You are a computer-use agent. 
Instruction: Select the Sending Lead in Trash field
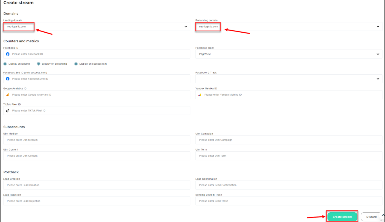[x=289, y=201]
